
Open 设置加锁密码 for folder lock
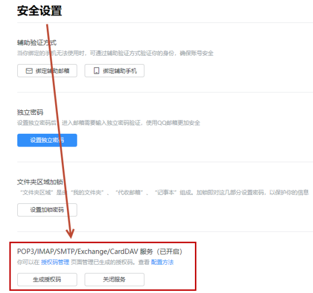(x=47, y=210)
